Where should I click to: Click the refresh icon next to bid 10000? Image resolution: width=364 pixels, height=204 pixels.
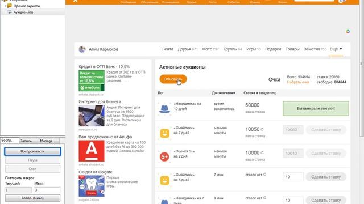tap(262, 152)
